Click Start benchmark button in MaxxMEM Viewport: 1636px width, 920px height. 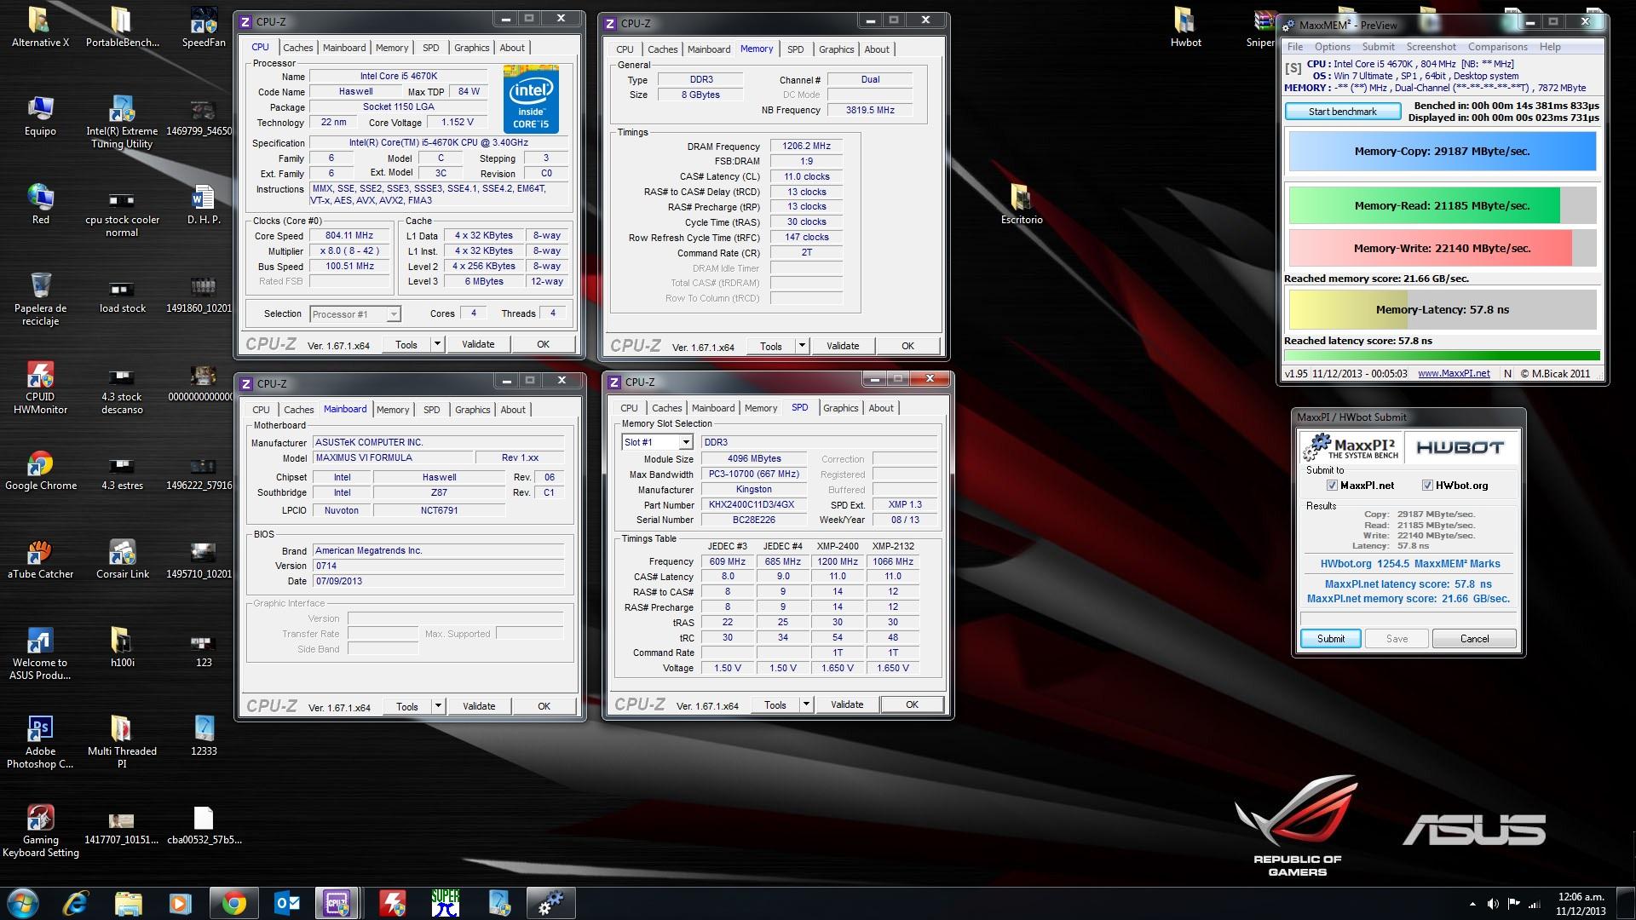(1342, 112)
